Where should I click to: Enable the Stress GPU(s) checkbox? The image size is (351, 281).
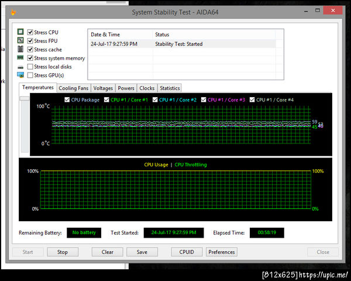(30, 75)
